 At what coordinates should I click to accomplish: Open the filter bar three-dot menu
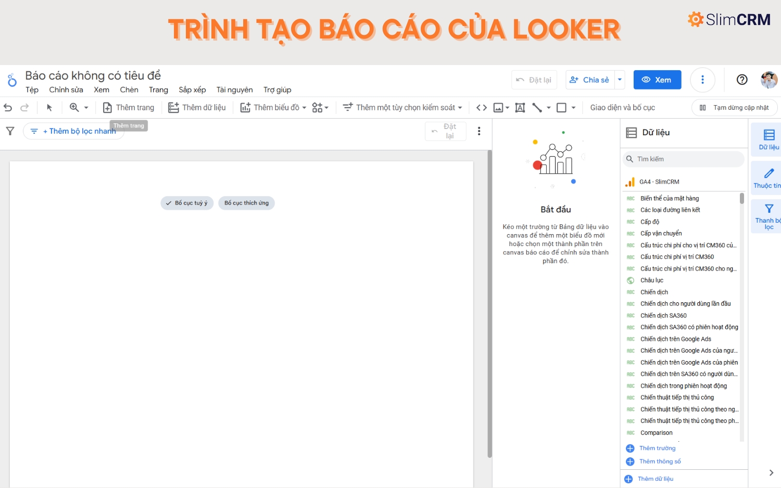(x=479, y=131)
